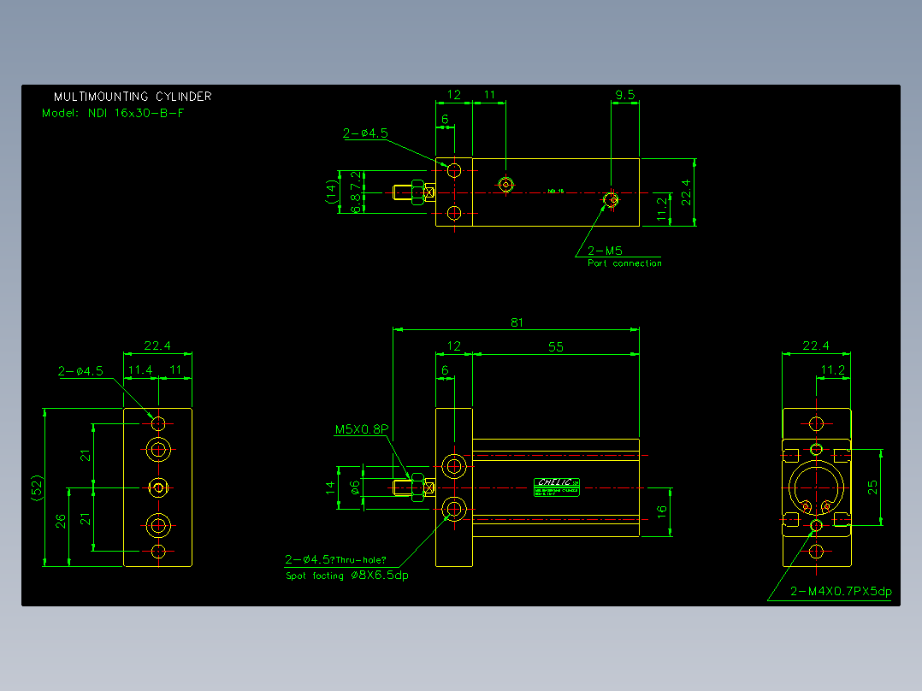Select the 2-ø4.5 Thru-hole callout
Viewport: 922px width, 691px height.
pyautogui.click(x=336, y=559)
